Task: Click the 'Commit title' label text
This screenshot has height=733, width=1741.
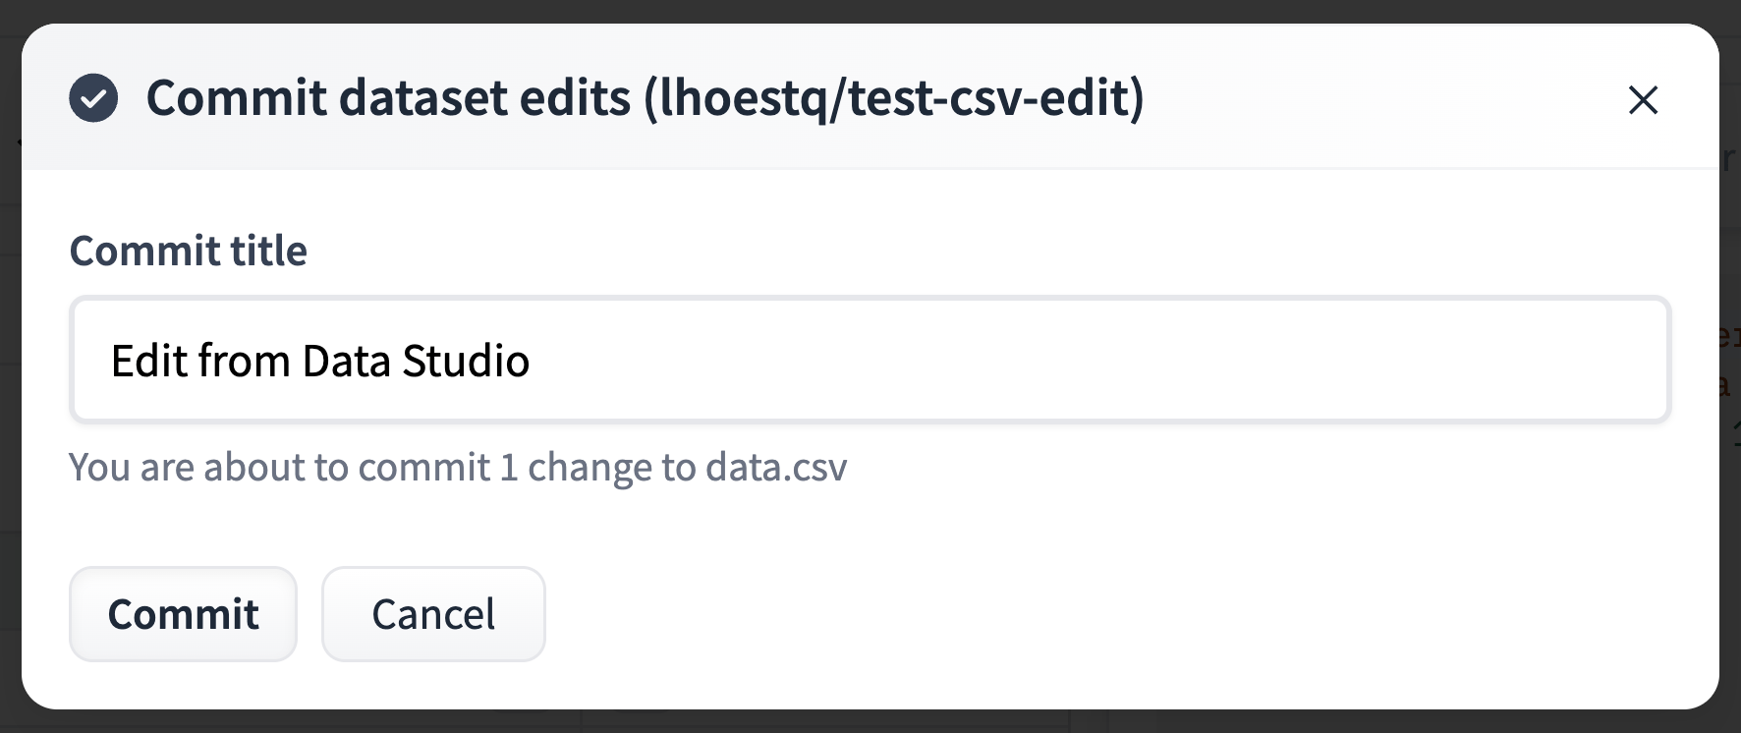Action: (187, 251)
